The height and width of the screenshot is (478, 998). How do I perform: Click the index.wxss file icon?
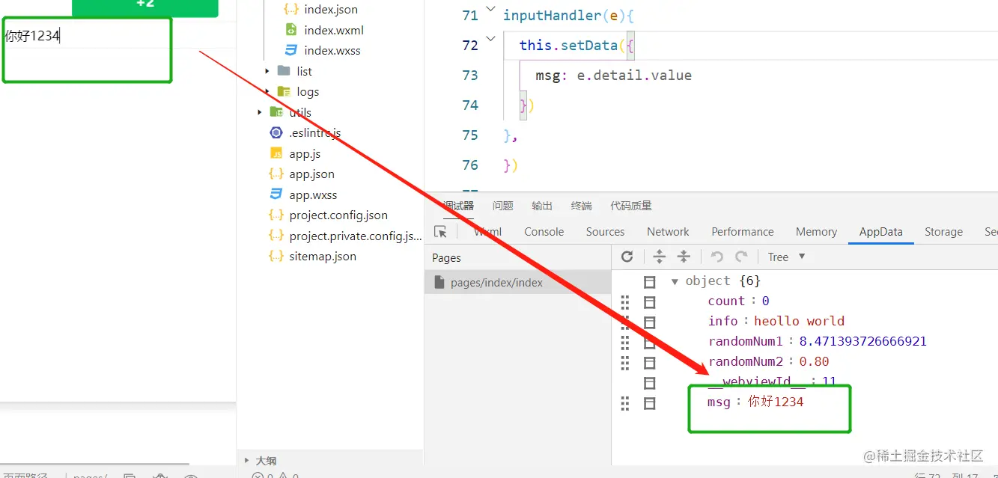point(291,50)
